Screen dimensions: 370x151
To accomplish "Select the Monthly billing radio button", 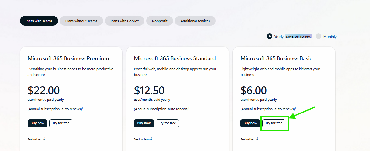I will click(319, 36).
